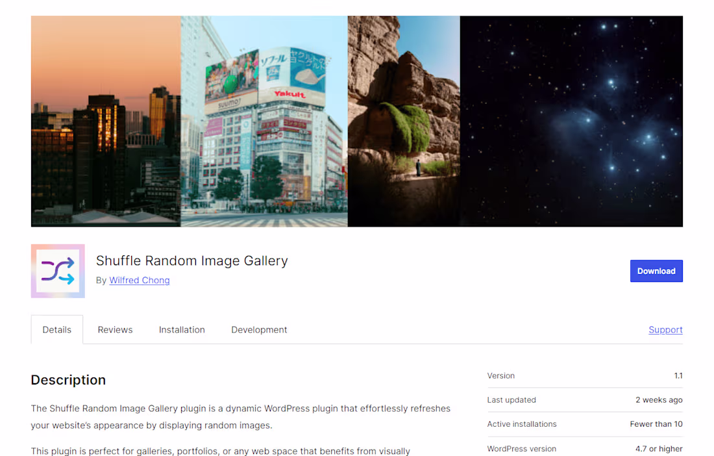Click the Tokyo Yakult building banner photo
The width and height of the screenshot is (714, 456).
click(x=264, y=121)
